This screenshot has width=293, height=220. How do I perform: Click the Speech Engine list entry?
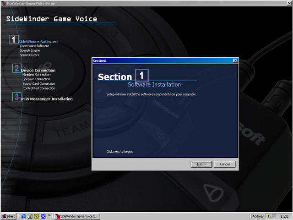click(x=30, y=50)
